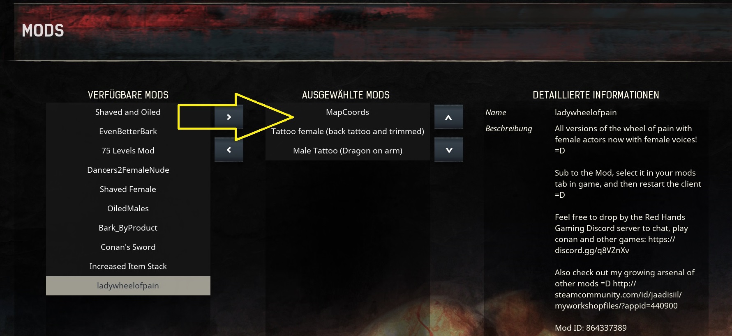732x336 pixels.
Task: Select Male Tattoo Dragon on arm
Action: point(347,151)
